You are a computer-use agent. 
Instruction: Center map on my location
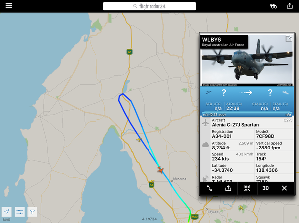click(7, 212)
